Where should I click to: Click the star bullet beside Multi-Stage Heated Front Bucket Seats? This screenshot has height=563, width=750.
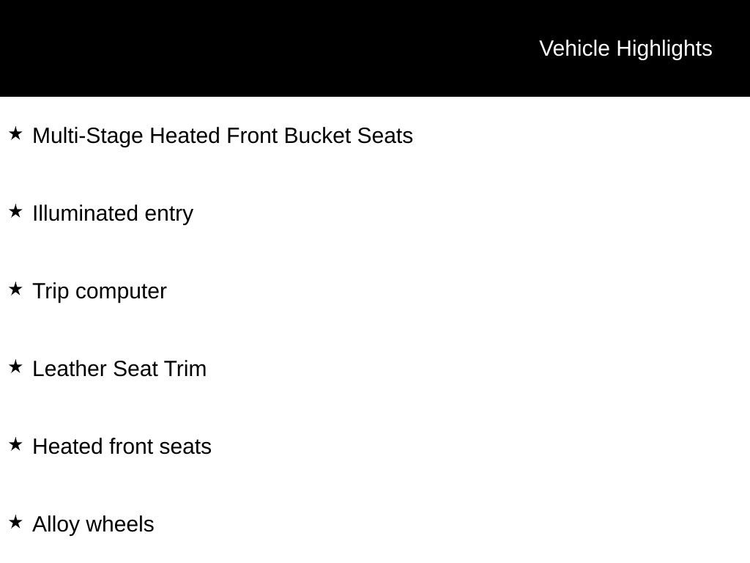pos(15,134)
